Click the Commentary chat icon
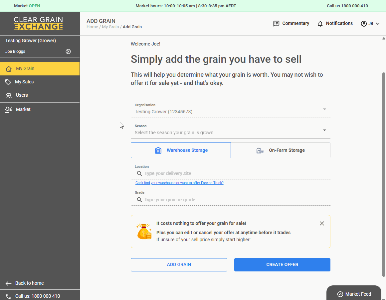Screen dimensions: 386x300 click(276, 24)
